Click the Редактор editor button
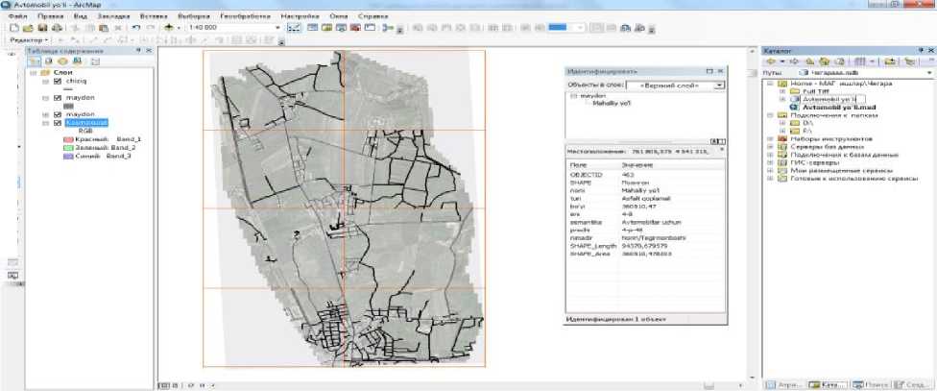Image resolution: width=937 pixels, height=391 pixels. (27, 40)
